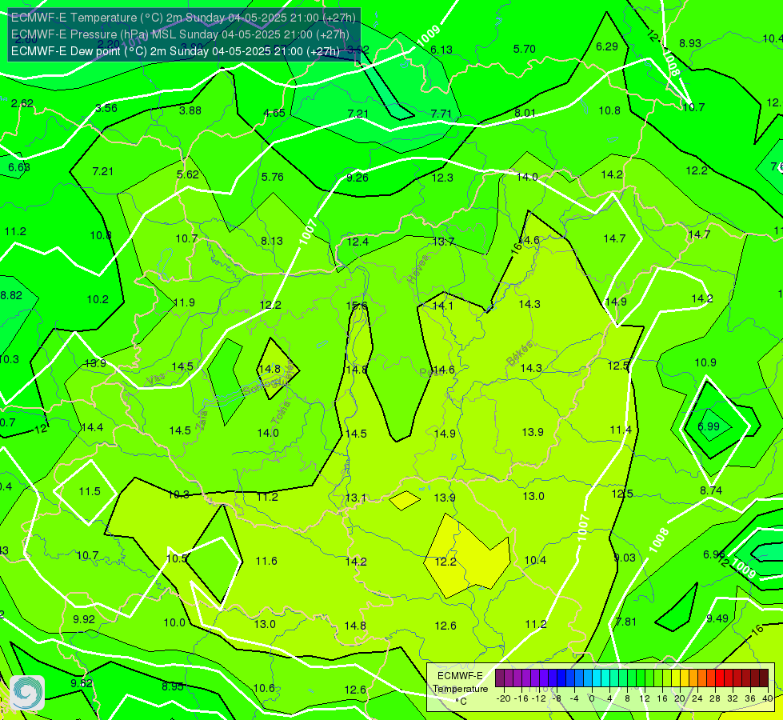The image size is (783, 720).
Task: Click the Békés county label
Action: tap(520, 353)
